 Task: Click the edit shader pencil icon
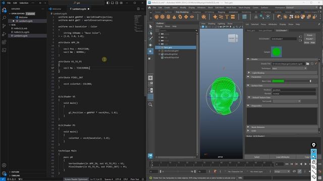316,64
